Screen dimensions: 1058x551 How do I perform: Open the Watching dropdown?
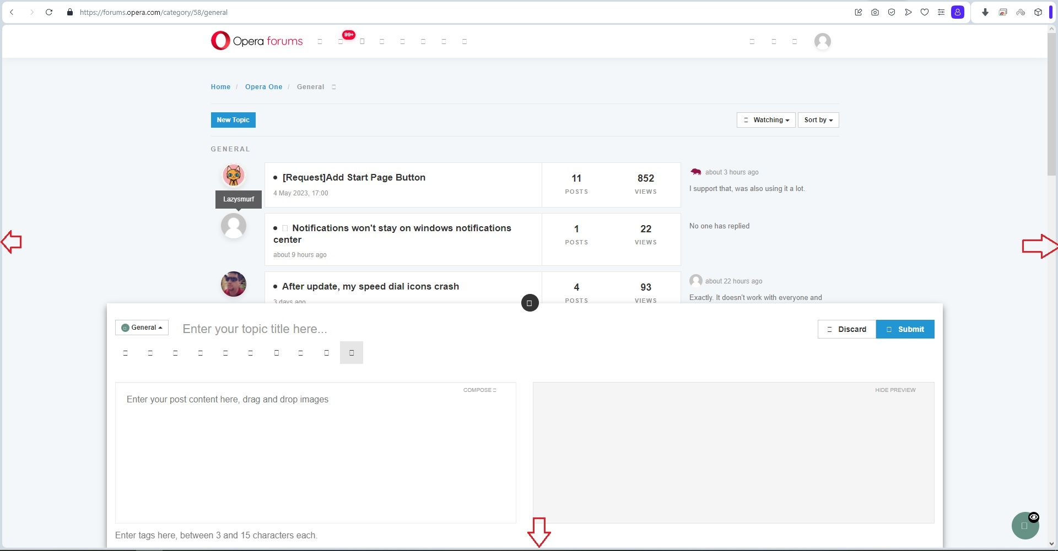pos(766,120)
